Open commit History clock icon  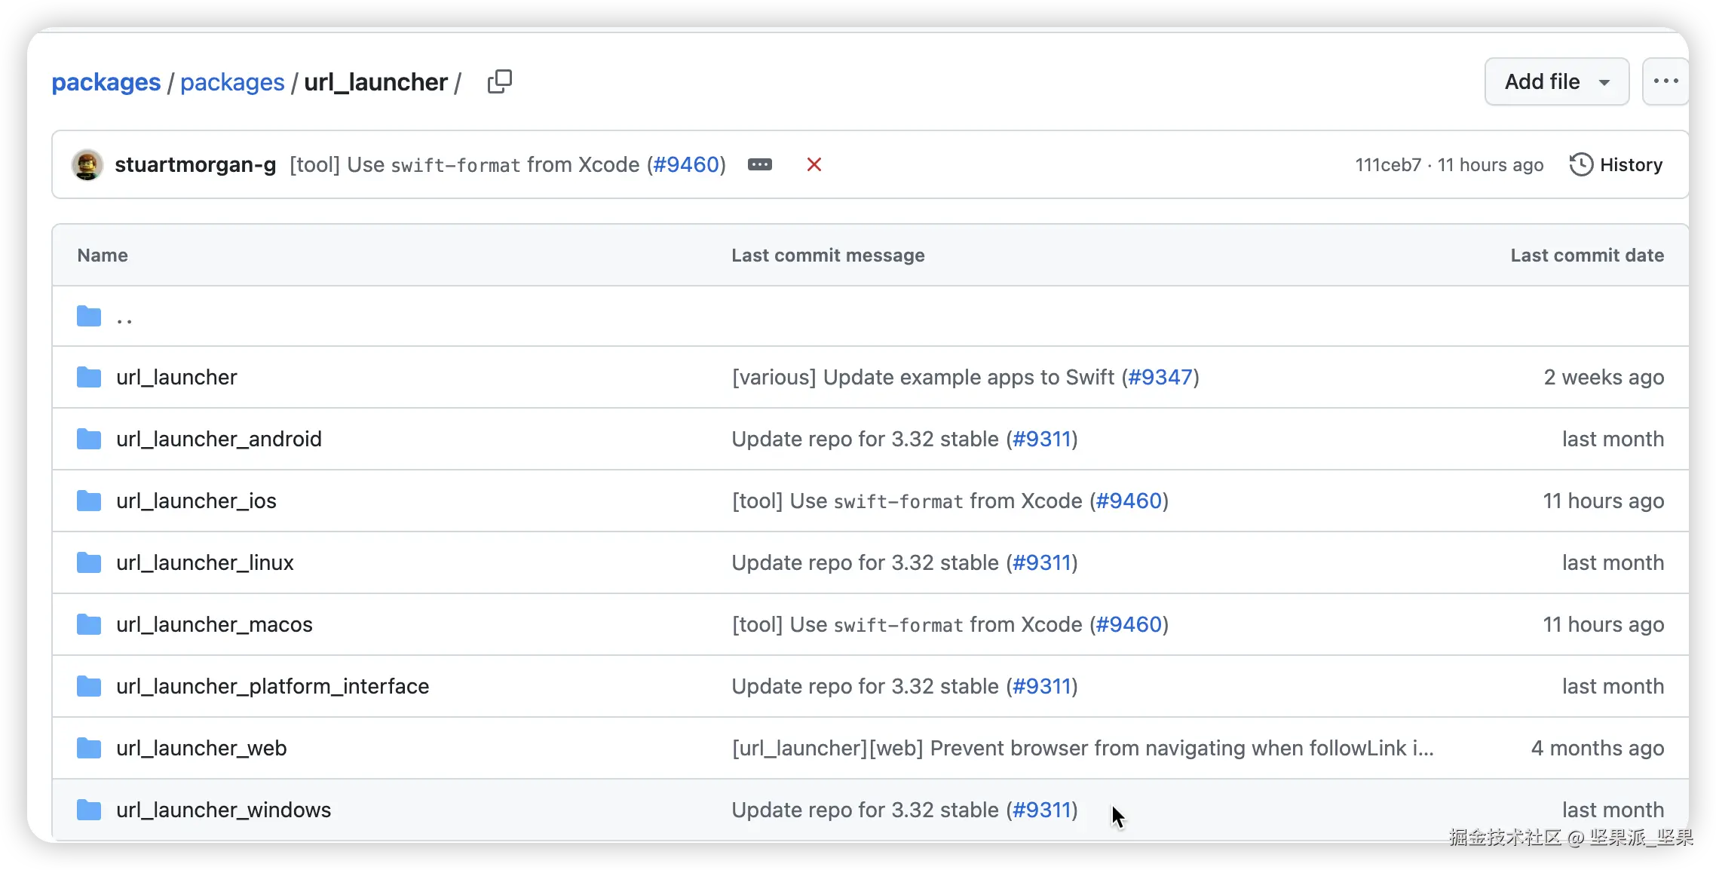[1581, 164]
